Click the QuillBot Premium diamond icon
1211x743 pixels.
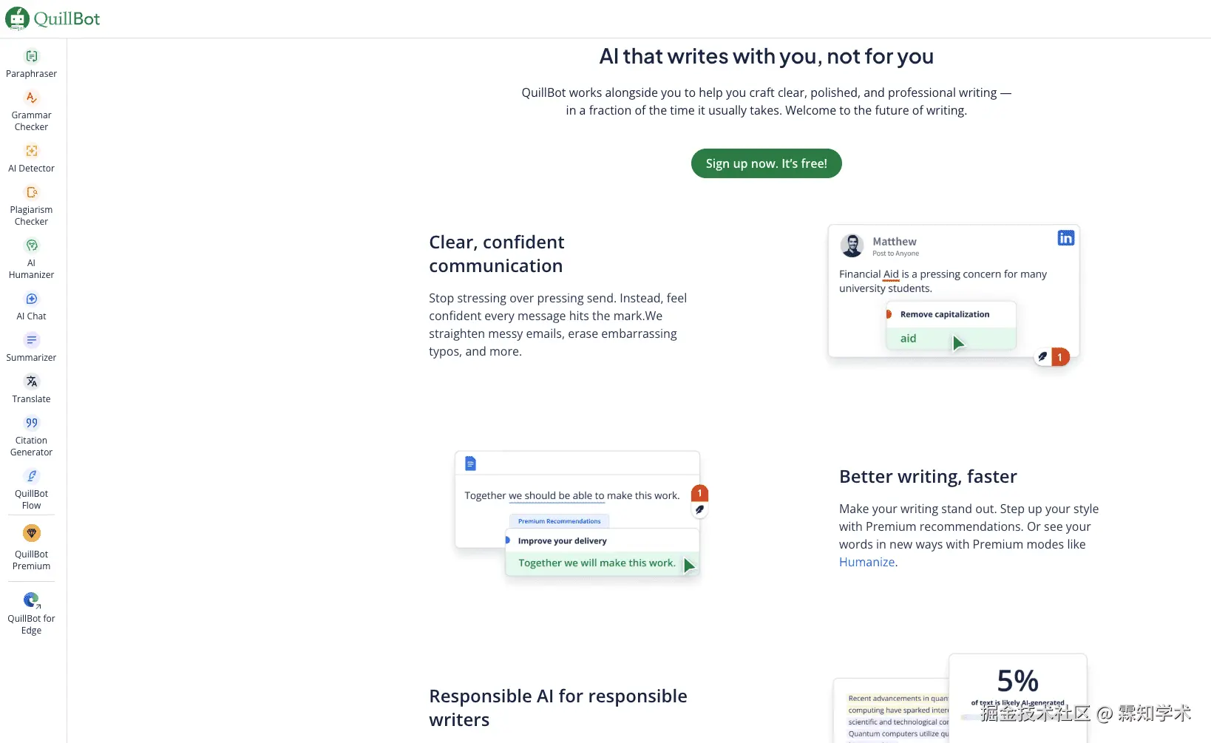[31, 533]
